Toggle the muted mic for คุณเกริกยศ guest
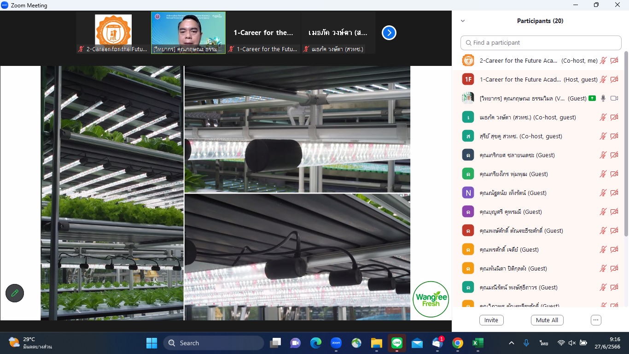This screenshot has width=629, height=354. point(603,155)
